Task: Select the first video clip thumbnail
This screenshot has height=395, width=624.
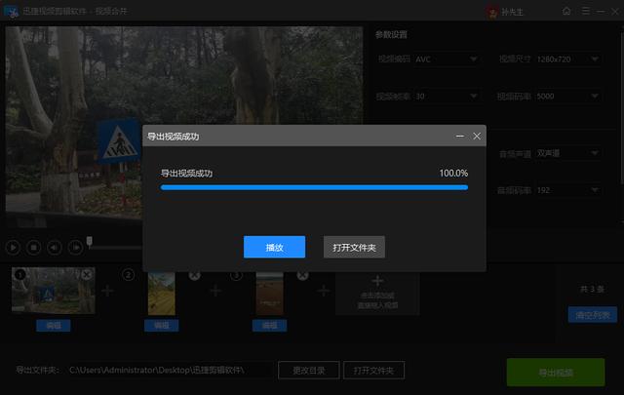Action: [54, 291]
